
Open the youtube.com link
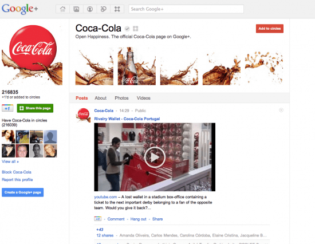105,197
